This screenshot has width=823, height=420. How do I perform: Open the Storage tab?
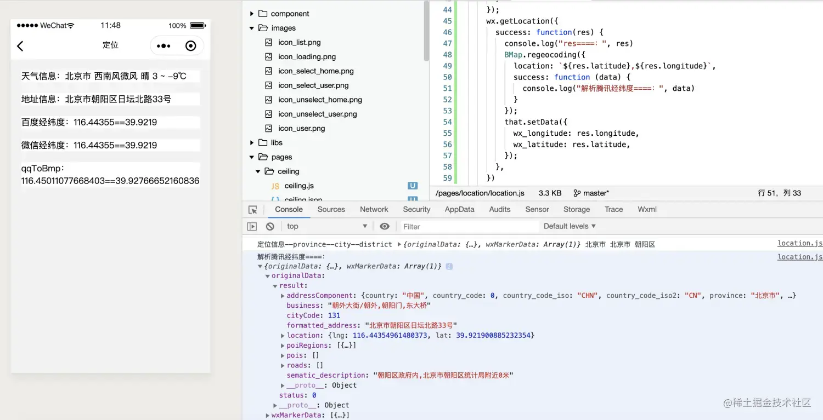577,209
